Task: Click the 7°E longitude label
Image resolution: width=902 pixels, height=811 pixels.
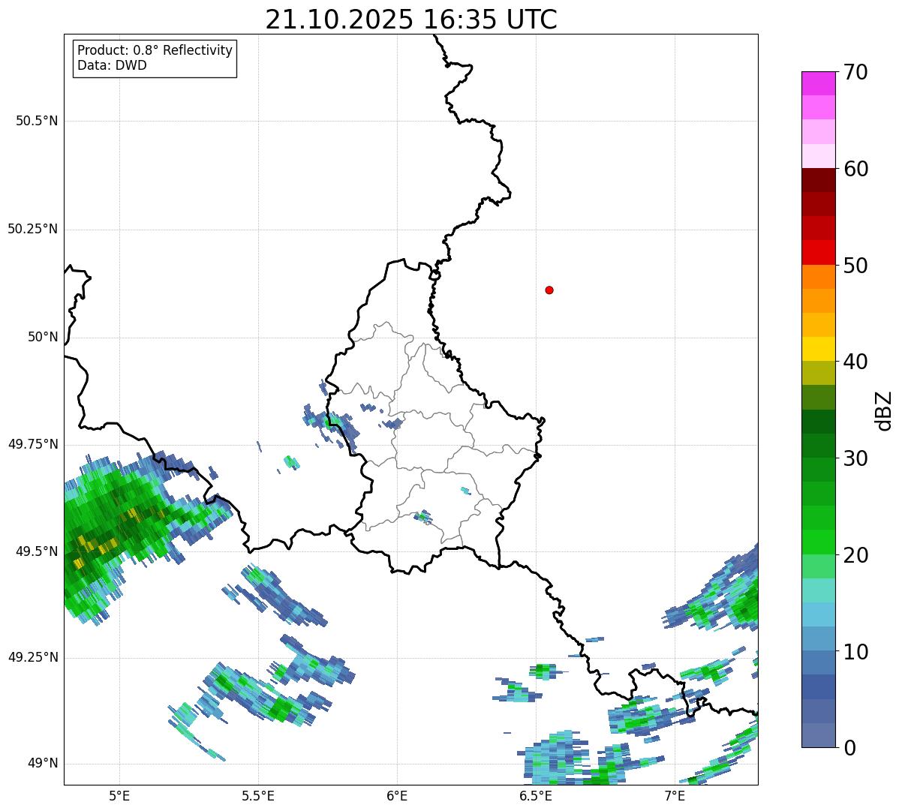Action: point(675,795)
